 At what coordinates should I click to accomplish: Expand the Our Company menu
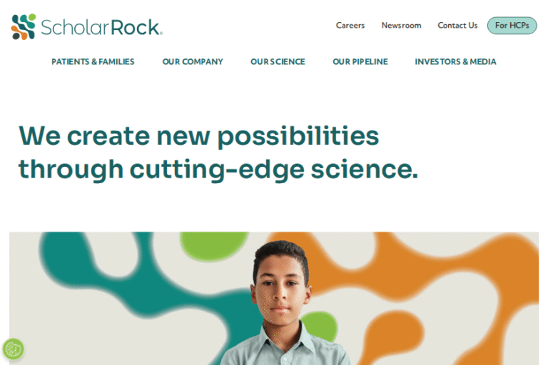(193, 62)
